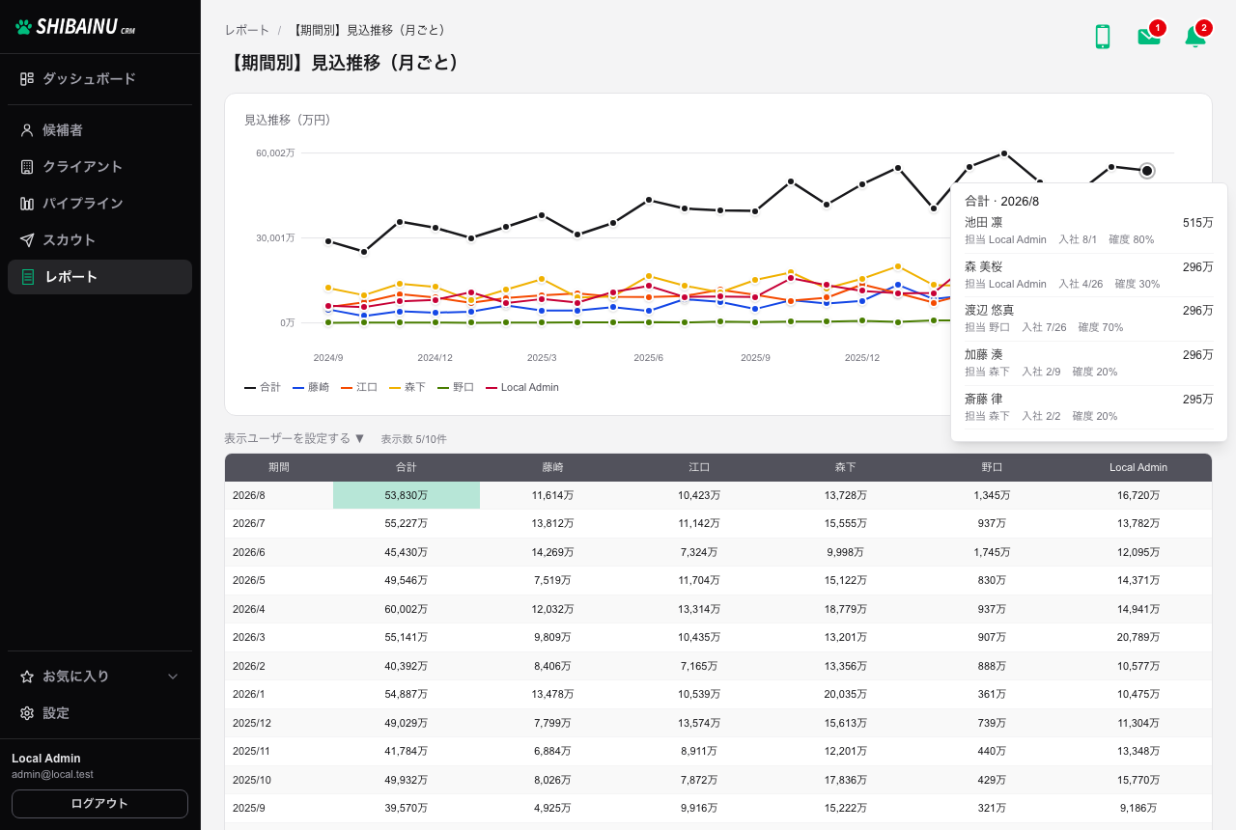Click the Local Admin column header
The image size is (1236, 830).
tap(1138, 467)
